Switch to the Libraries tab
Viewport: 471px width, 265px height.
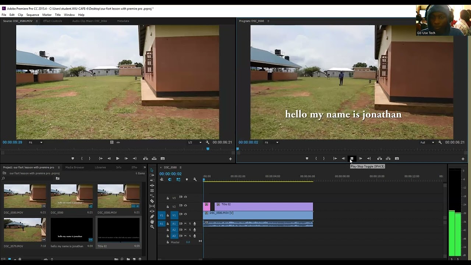[100, 167]
